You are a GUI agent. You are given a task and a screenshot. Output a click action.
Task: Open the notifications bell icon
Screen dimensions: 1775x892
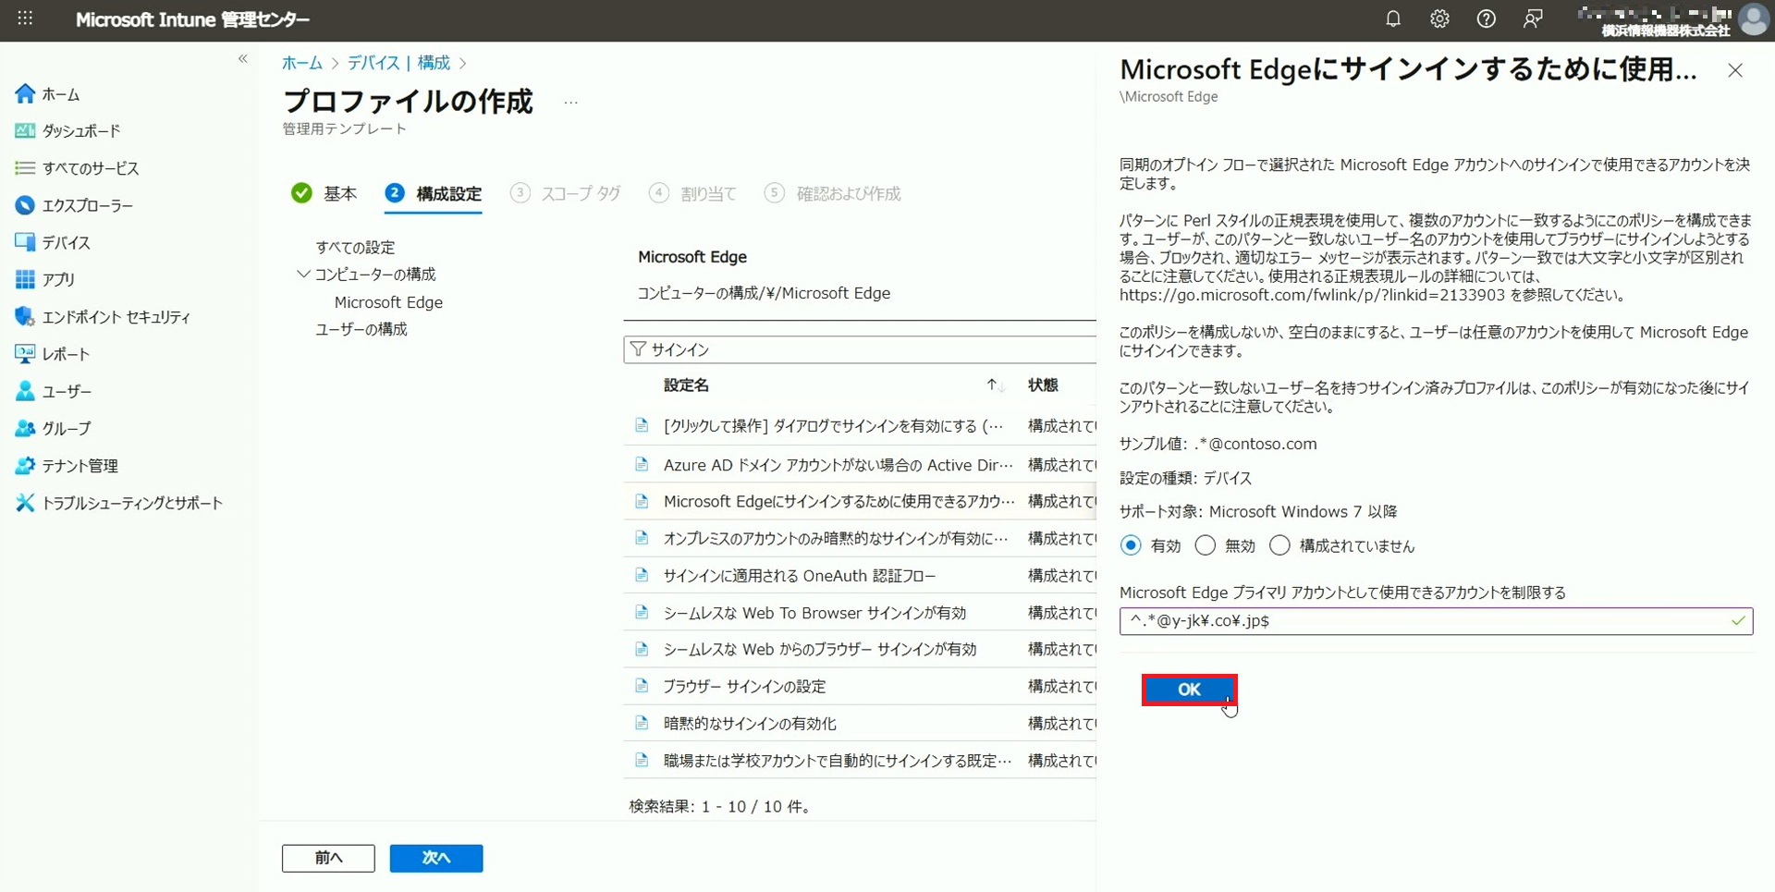coord(1392,19)
